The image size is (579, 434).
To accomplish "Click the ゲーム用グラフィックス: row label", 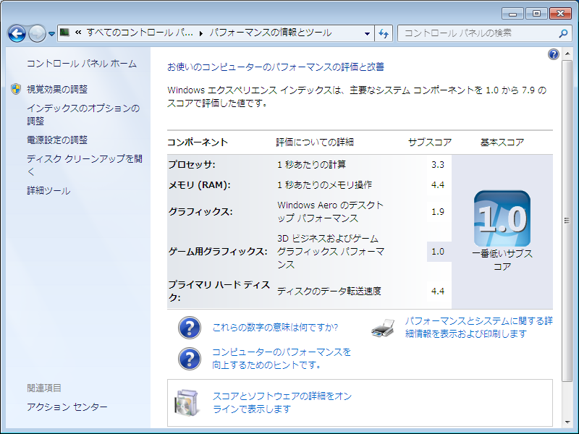I will click(x=218, y=252).
